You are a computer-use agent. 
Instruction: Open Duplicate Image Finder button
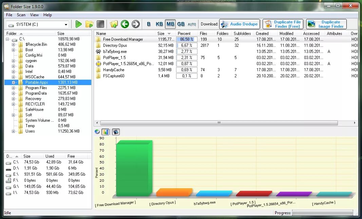(326, 24)
